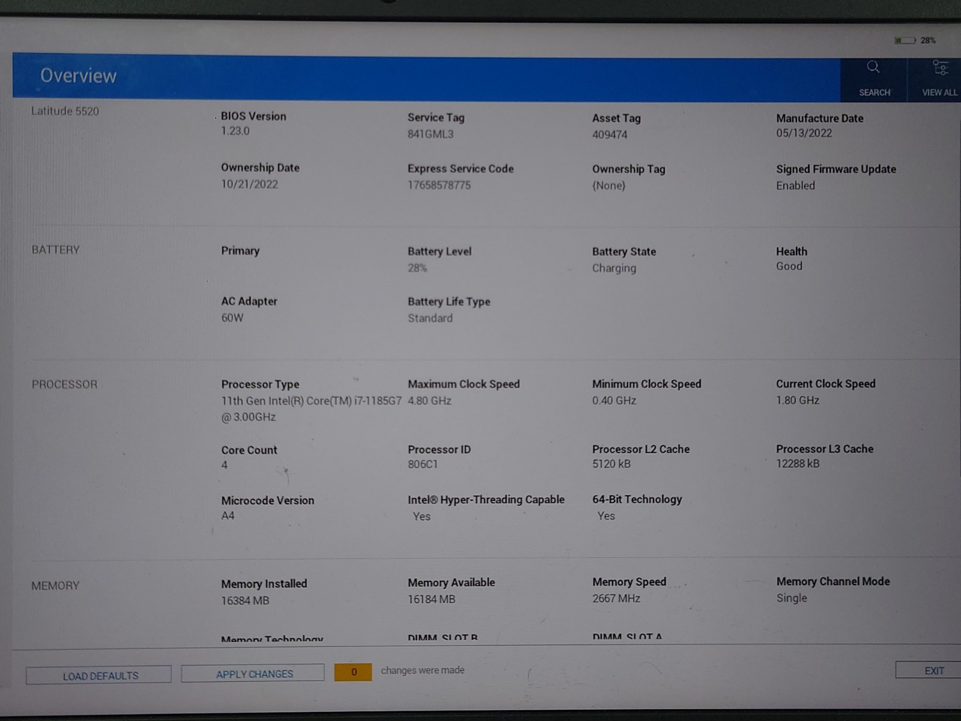Click the orange changes counter showing 0

(353, 672)
